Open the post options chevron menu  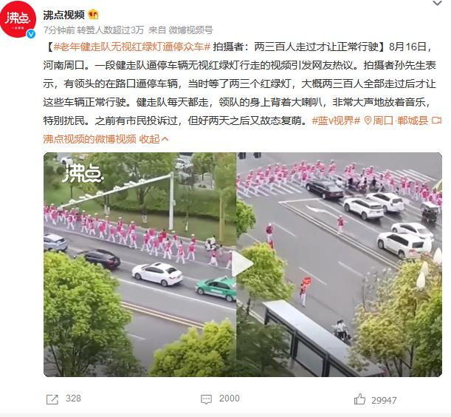point(437,4)
